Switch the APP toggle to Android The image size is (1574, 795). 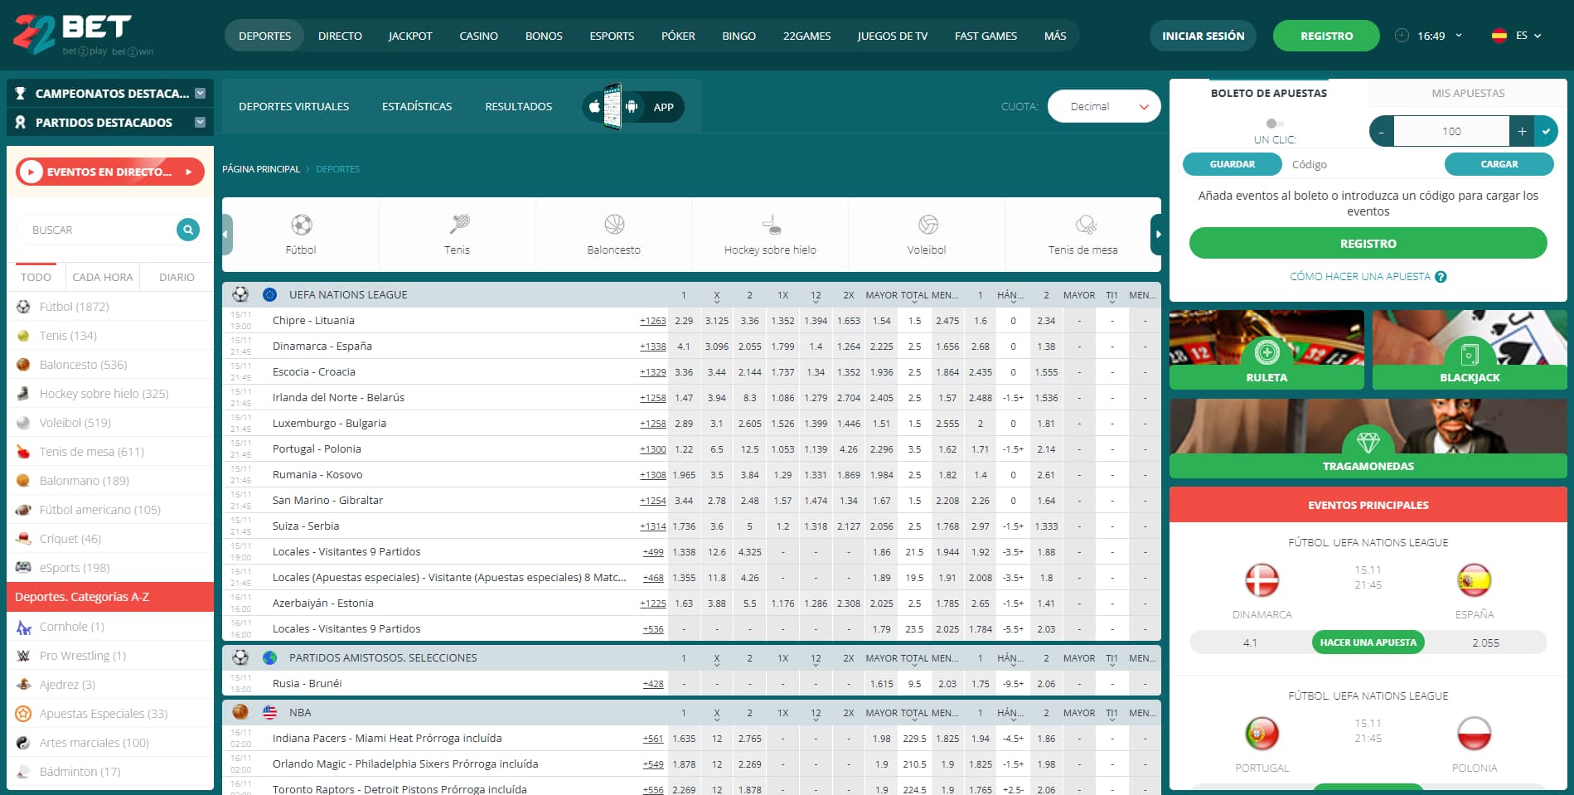[x=632, y=106]
